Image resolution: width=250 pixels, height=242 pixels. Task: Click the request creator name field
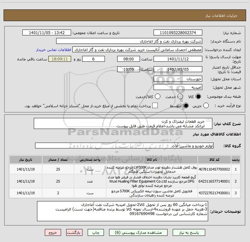tap(137, 50)
